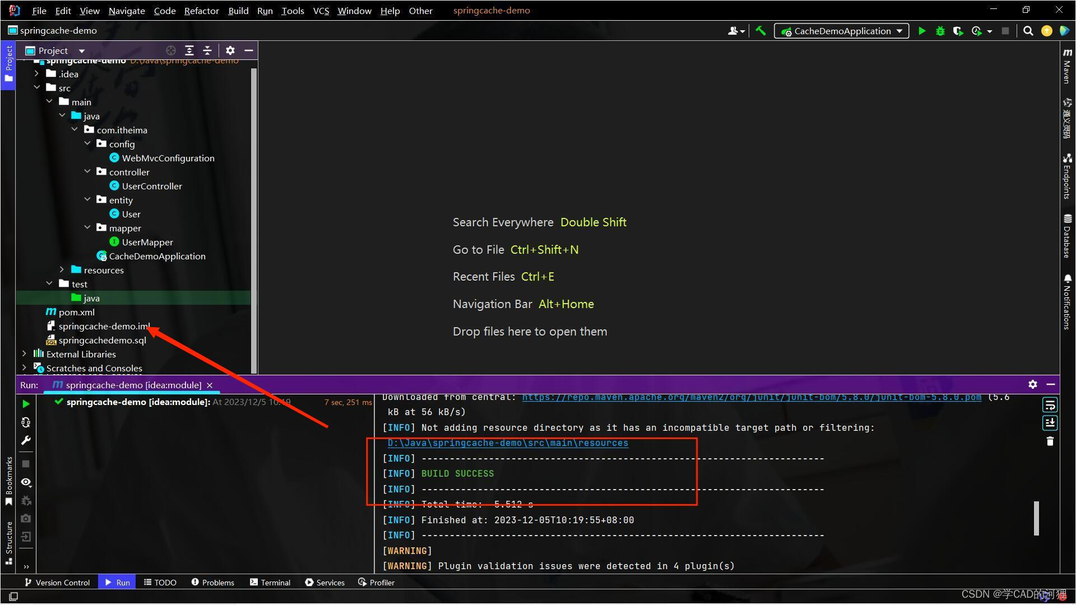Toggle scroll to end of console
Screen dimensions: 1076x605
[1050, 423]
